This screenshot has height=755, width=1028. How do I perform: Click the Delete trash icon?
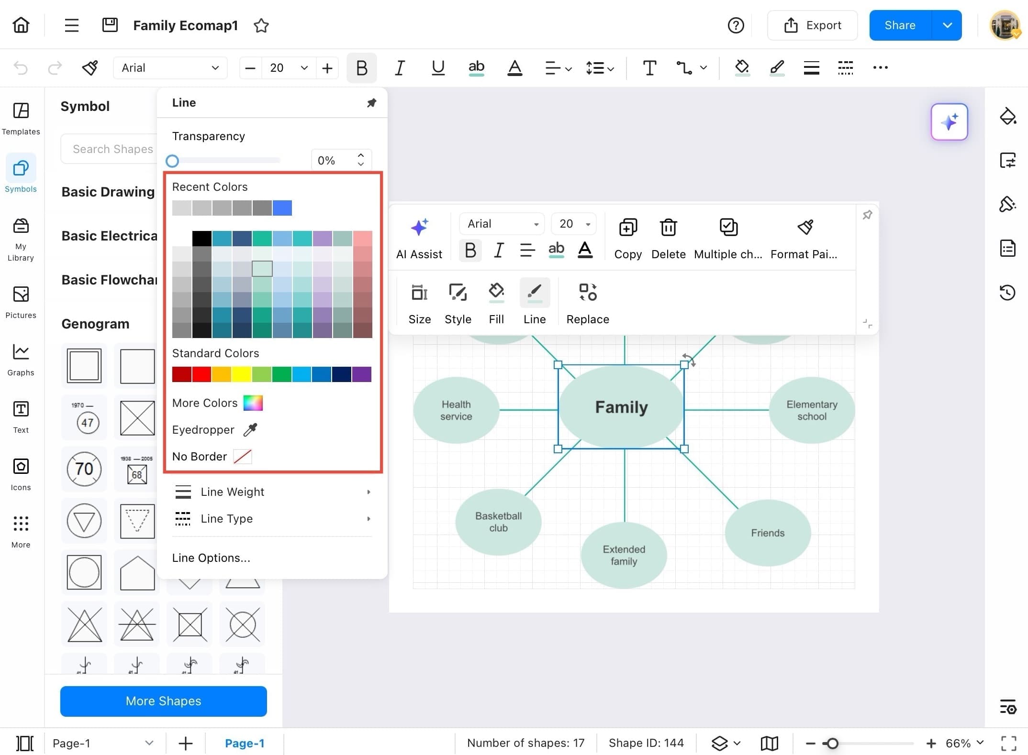point(668,228)
